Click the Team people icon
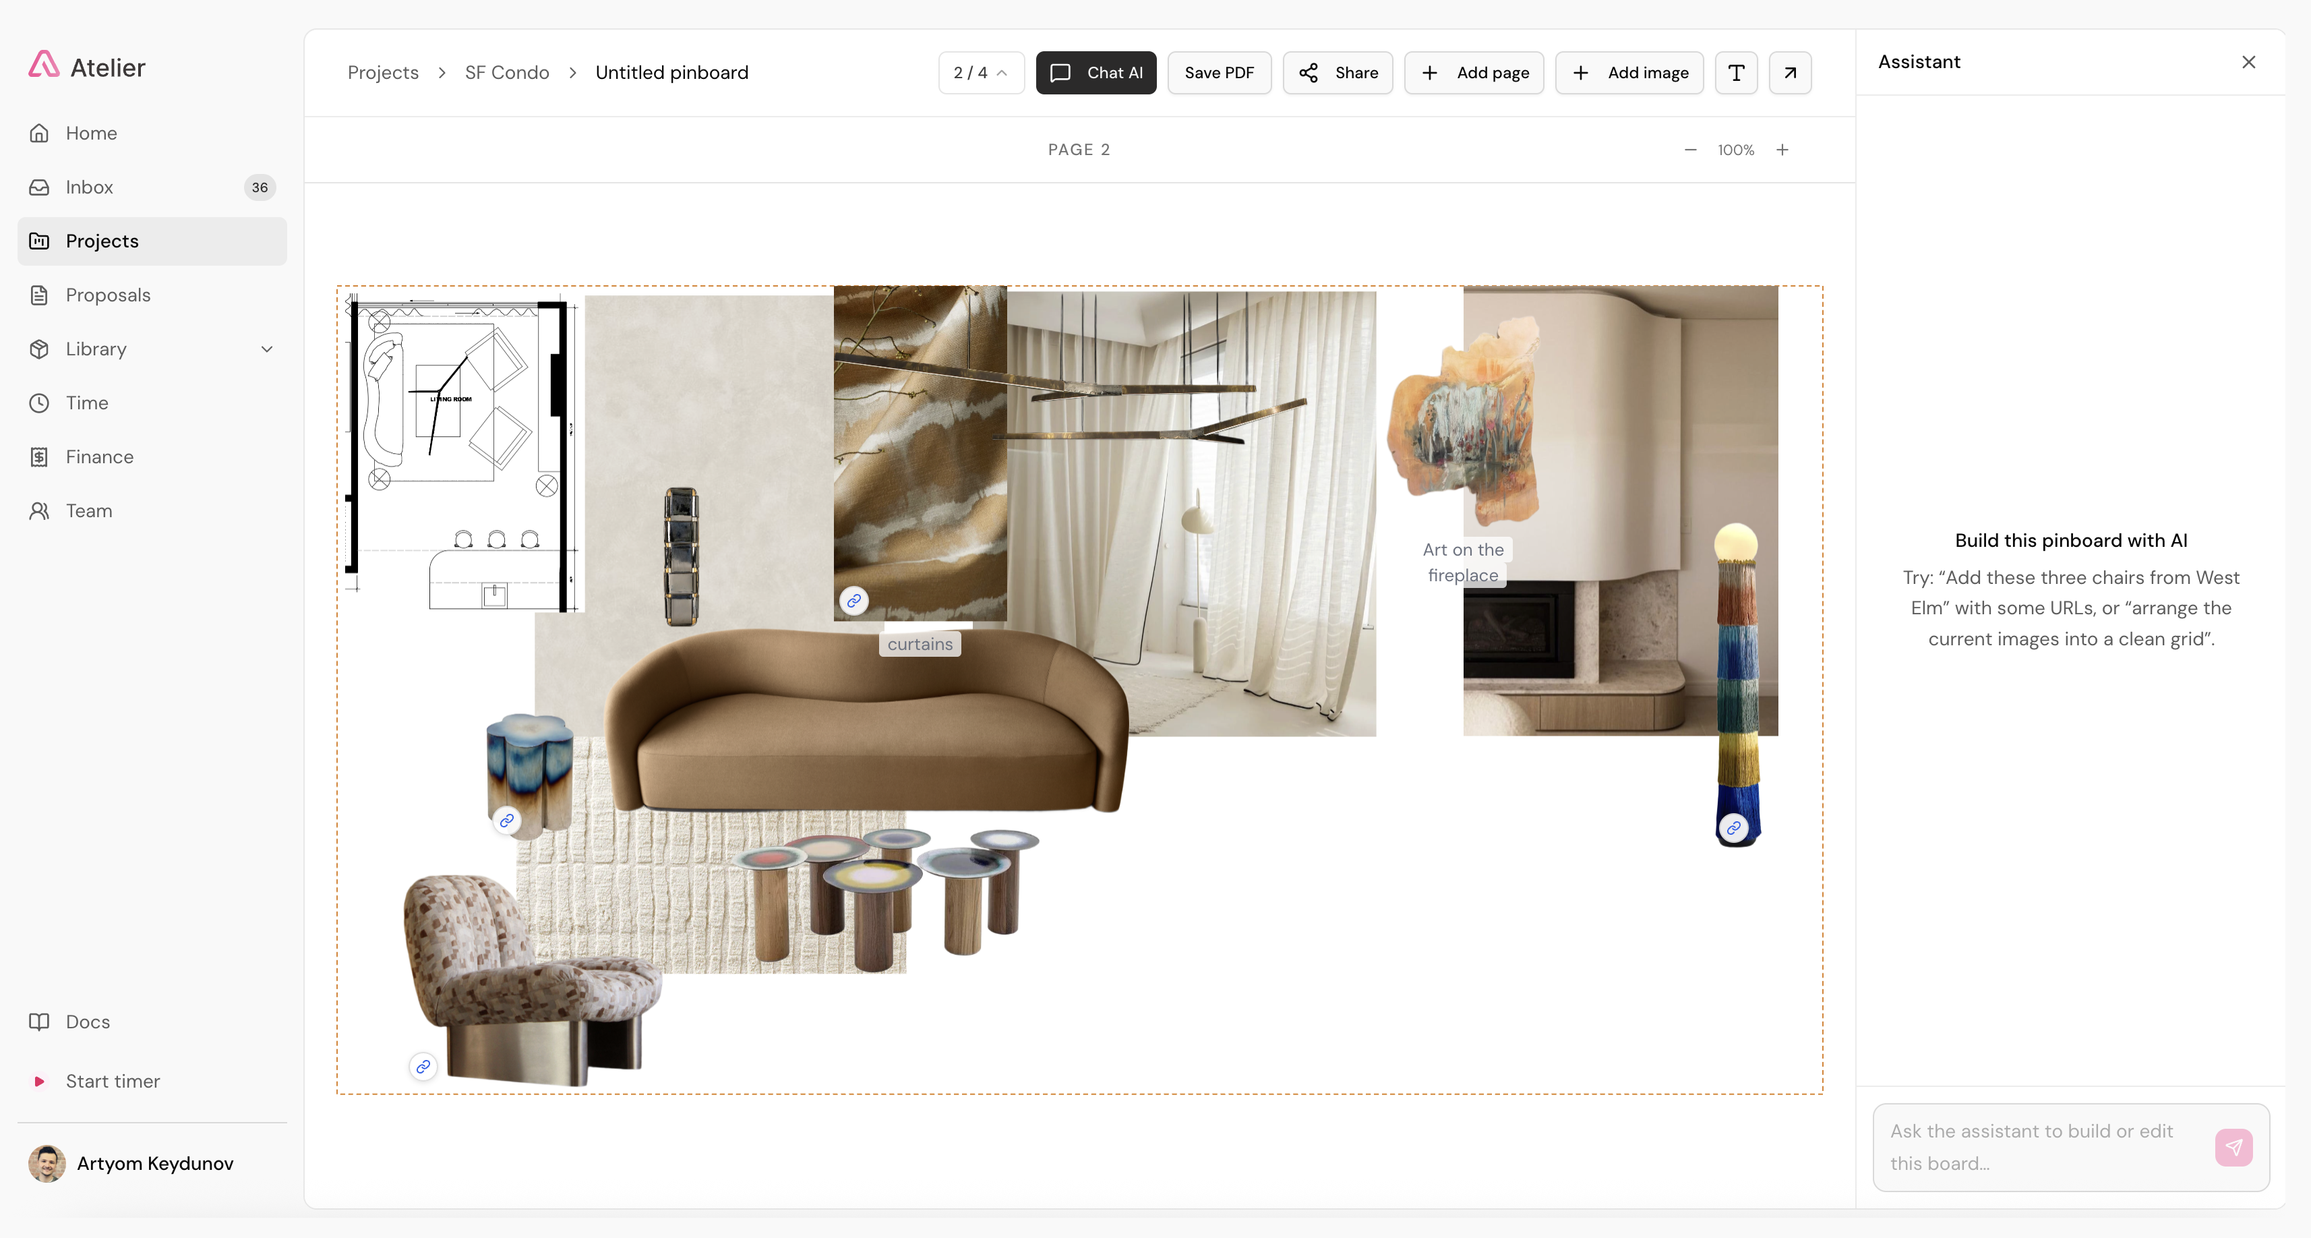 point(38,510)
